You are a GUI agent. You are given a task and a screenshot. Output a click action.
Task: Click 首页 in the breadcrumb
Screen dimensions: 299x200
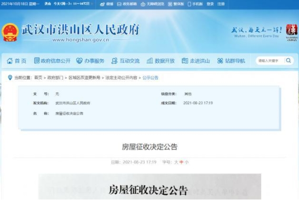(x=38, y=78)
